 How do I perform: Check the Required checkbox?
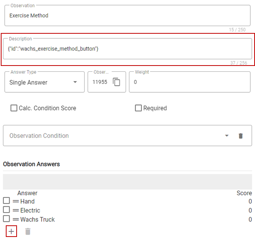(138, 108)
